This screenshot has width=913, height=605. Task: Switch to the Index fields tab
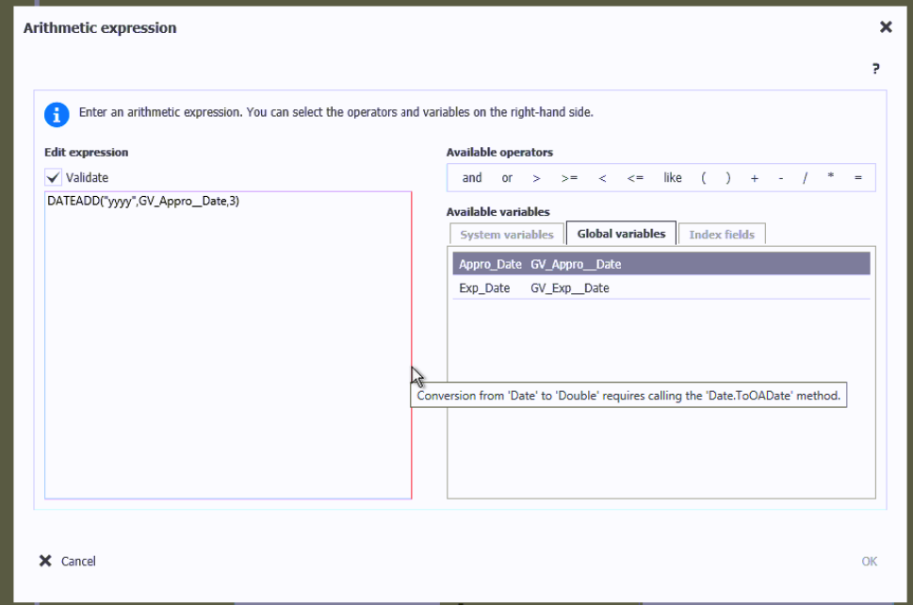722,235
